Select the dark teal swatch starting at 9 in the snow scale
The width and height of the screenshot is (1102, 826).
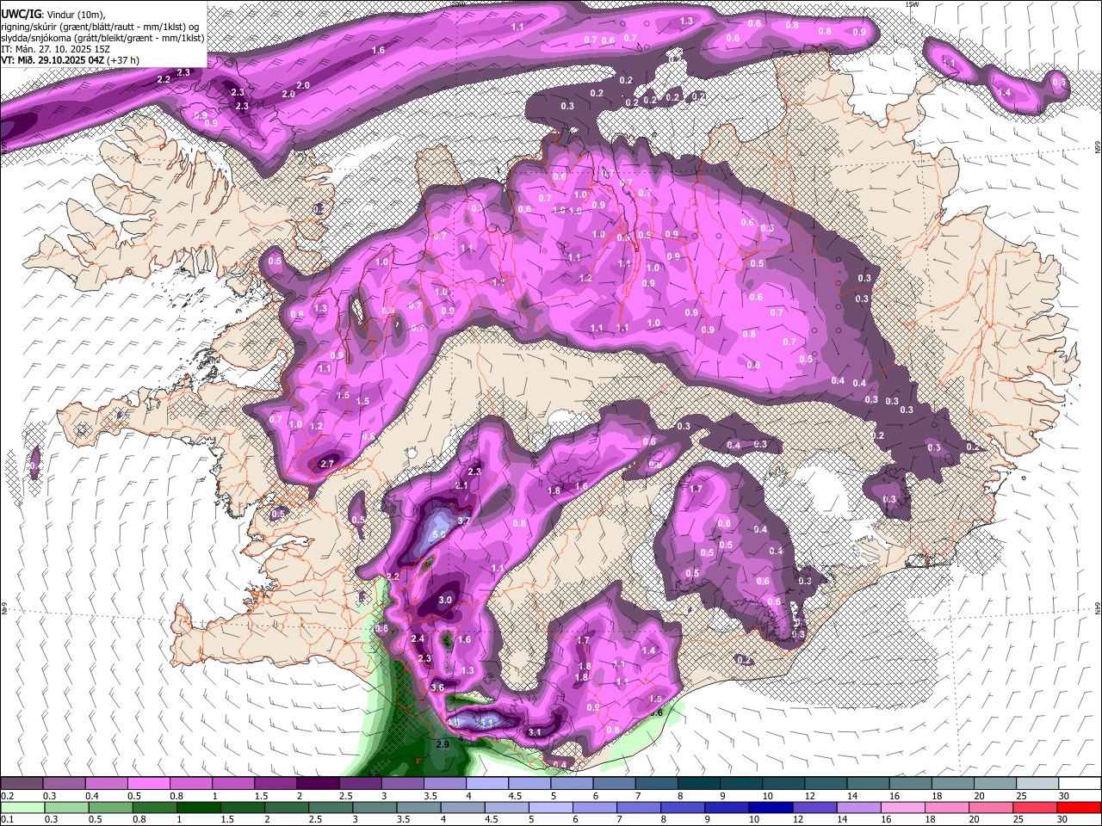[741, 784]
